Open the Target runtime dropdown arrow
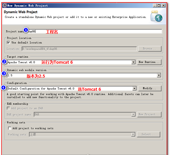 coord(133,62)
